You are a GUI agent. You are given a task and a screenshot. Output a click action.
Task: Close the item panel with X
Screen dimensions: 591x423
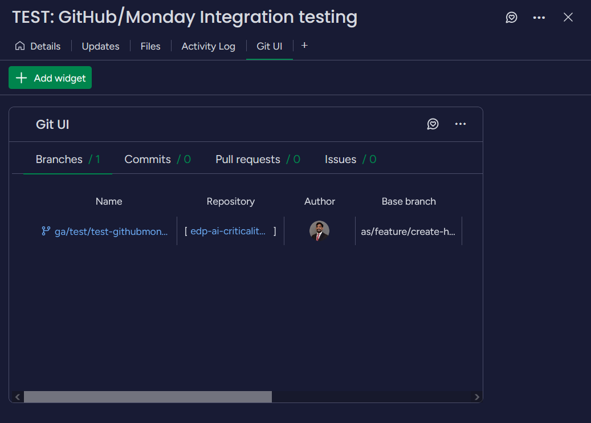(568, 17)
